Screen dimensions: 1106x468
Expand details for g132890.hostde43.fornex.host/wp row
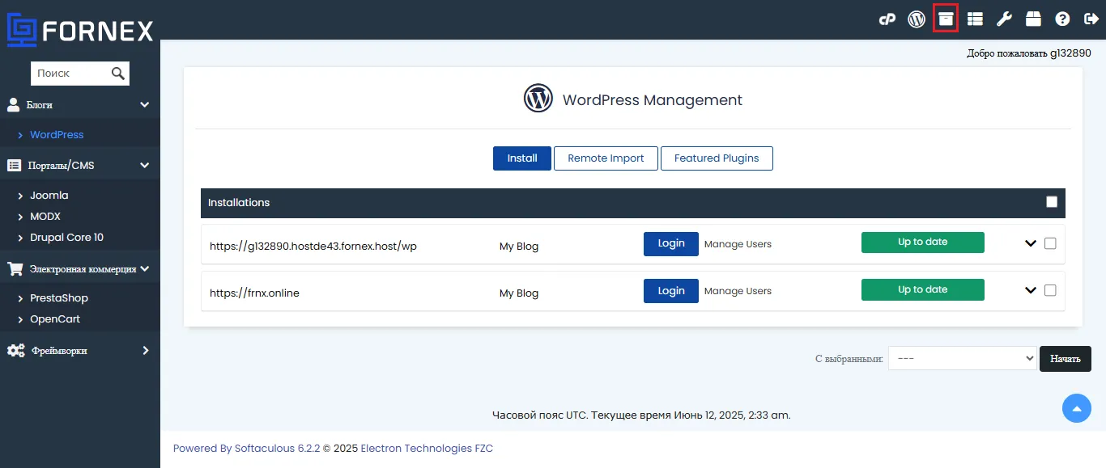coord(1031,243)
